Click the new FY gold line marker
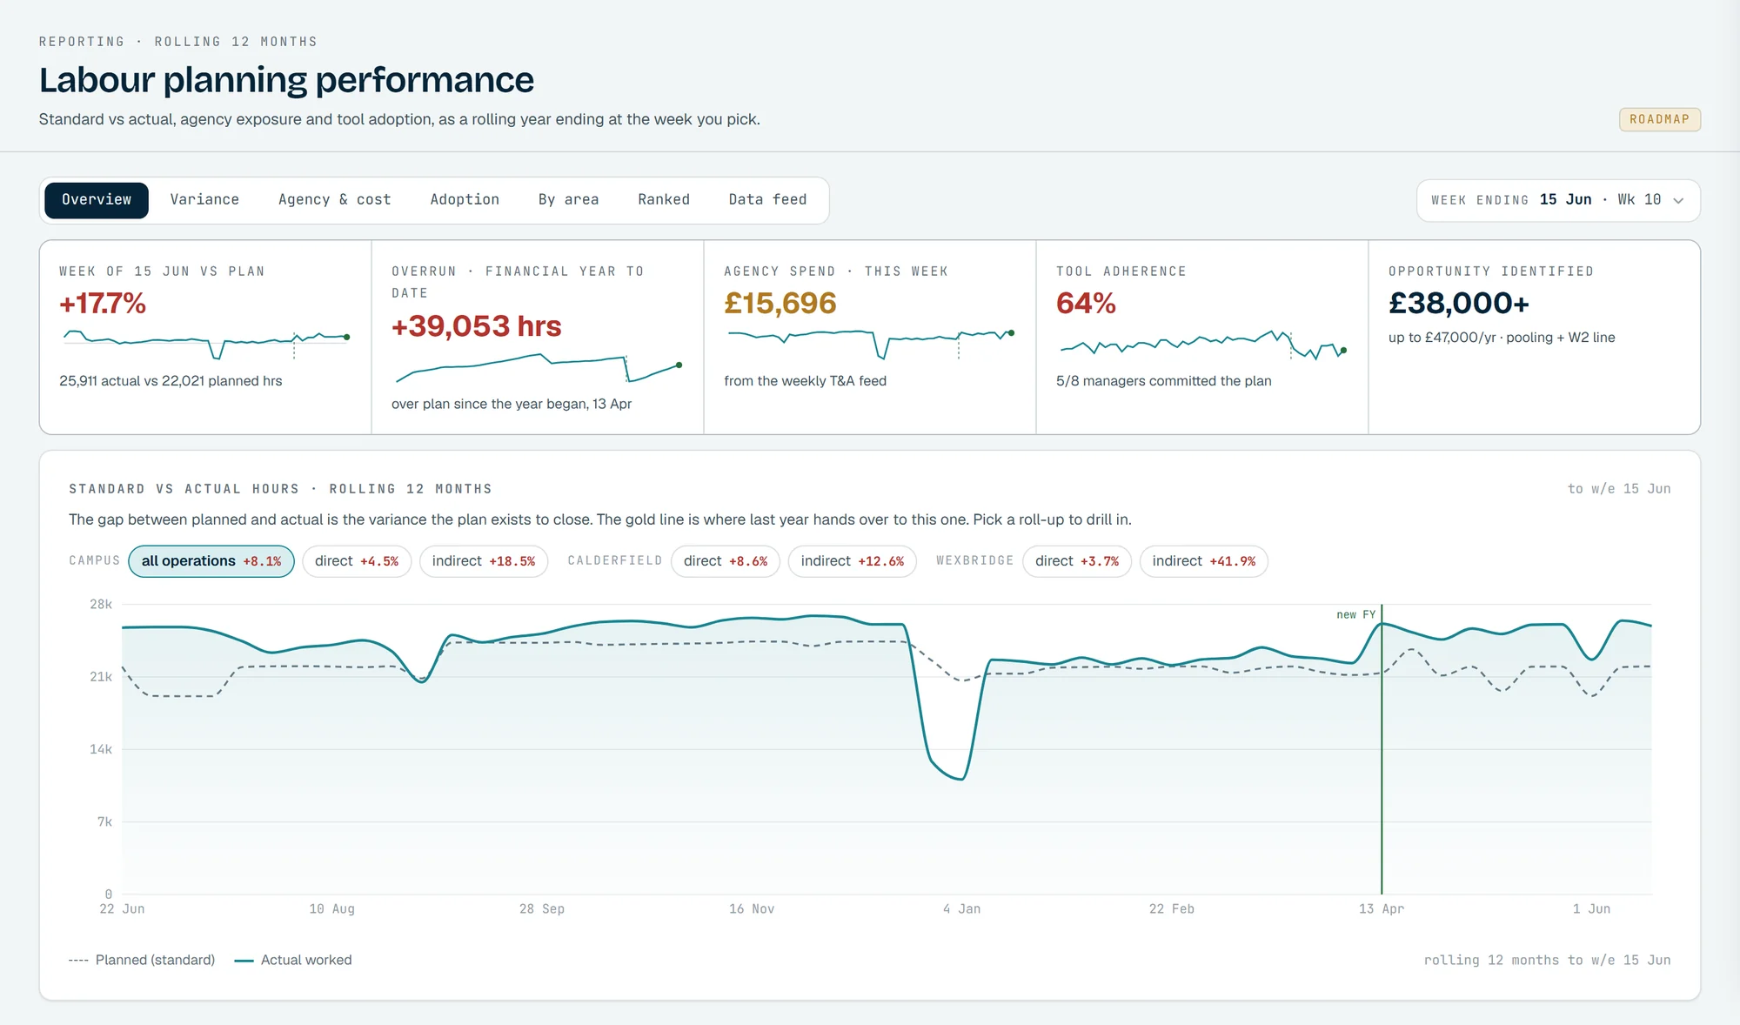This screenshot has width=1740, height=1025. pos(1382,748)
